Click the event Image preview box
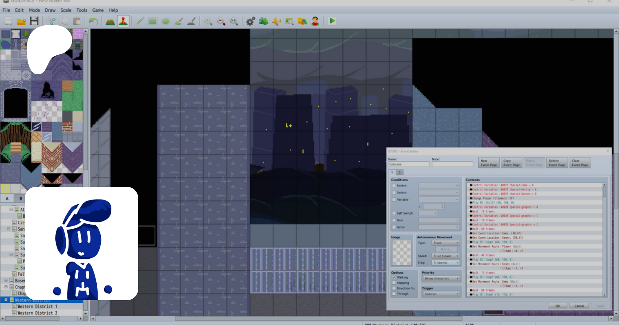The image size is (619, 325). pos(402,253)
